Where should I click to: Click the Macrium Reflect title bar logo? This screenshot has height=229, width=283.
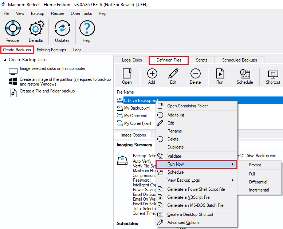pyautogui.click(x=3, y=4)
